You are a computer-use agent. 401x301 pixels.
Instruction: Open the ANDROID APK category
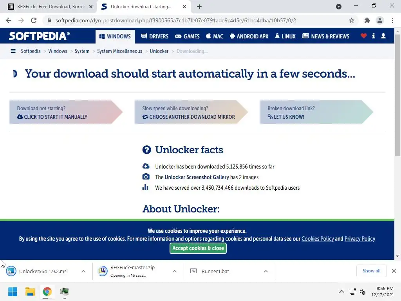249,36
